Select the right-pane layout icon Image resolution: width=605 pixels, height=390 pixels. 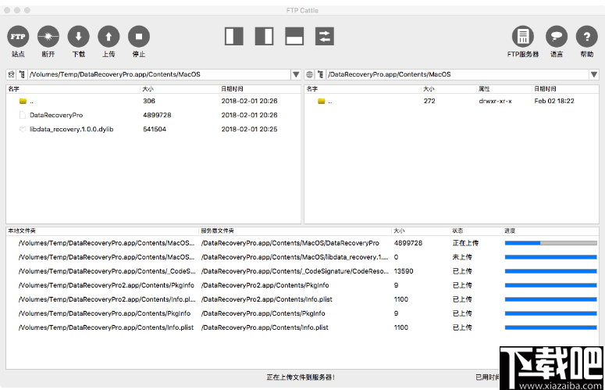pyautogui.click(x=265, y=36)
